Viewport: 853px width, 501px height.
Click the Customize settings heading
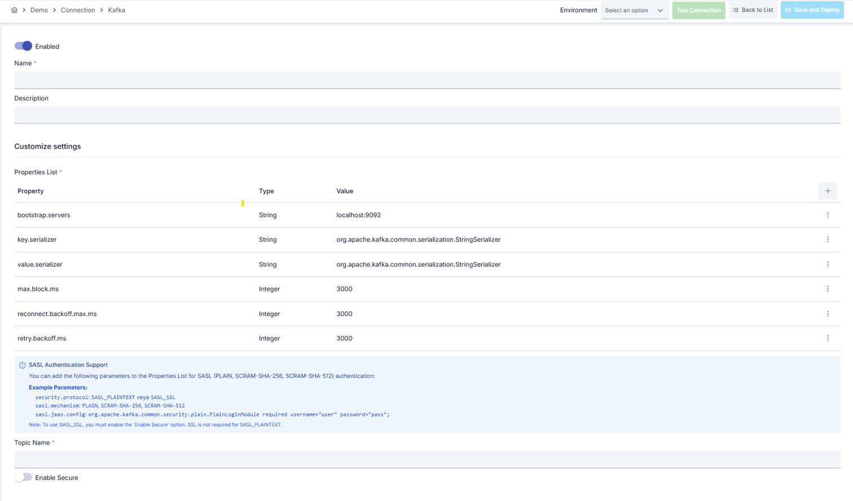tap(47, 147)
